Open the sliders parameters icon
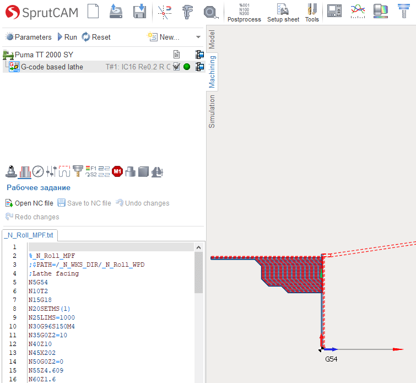416x383 pixels. [51, 171]
